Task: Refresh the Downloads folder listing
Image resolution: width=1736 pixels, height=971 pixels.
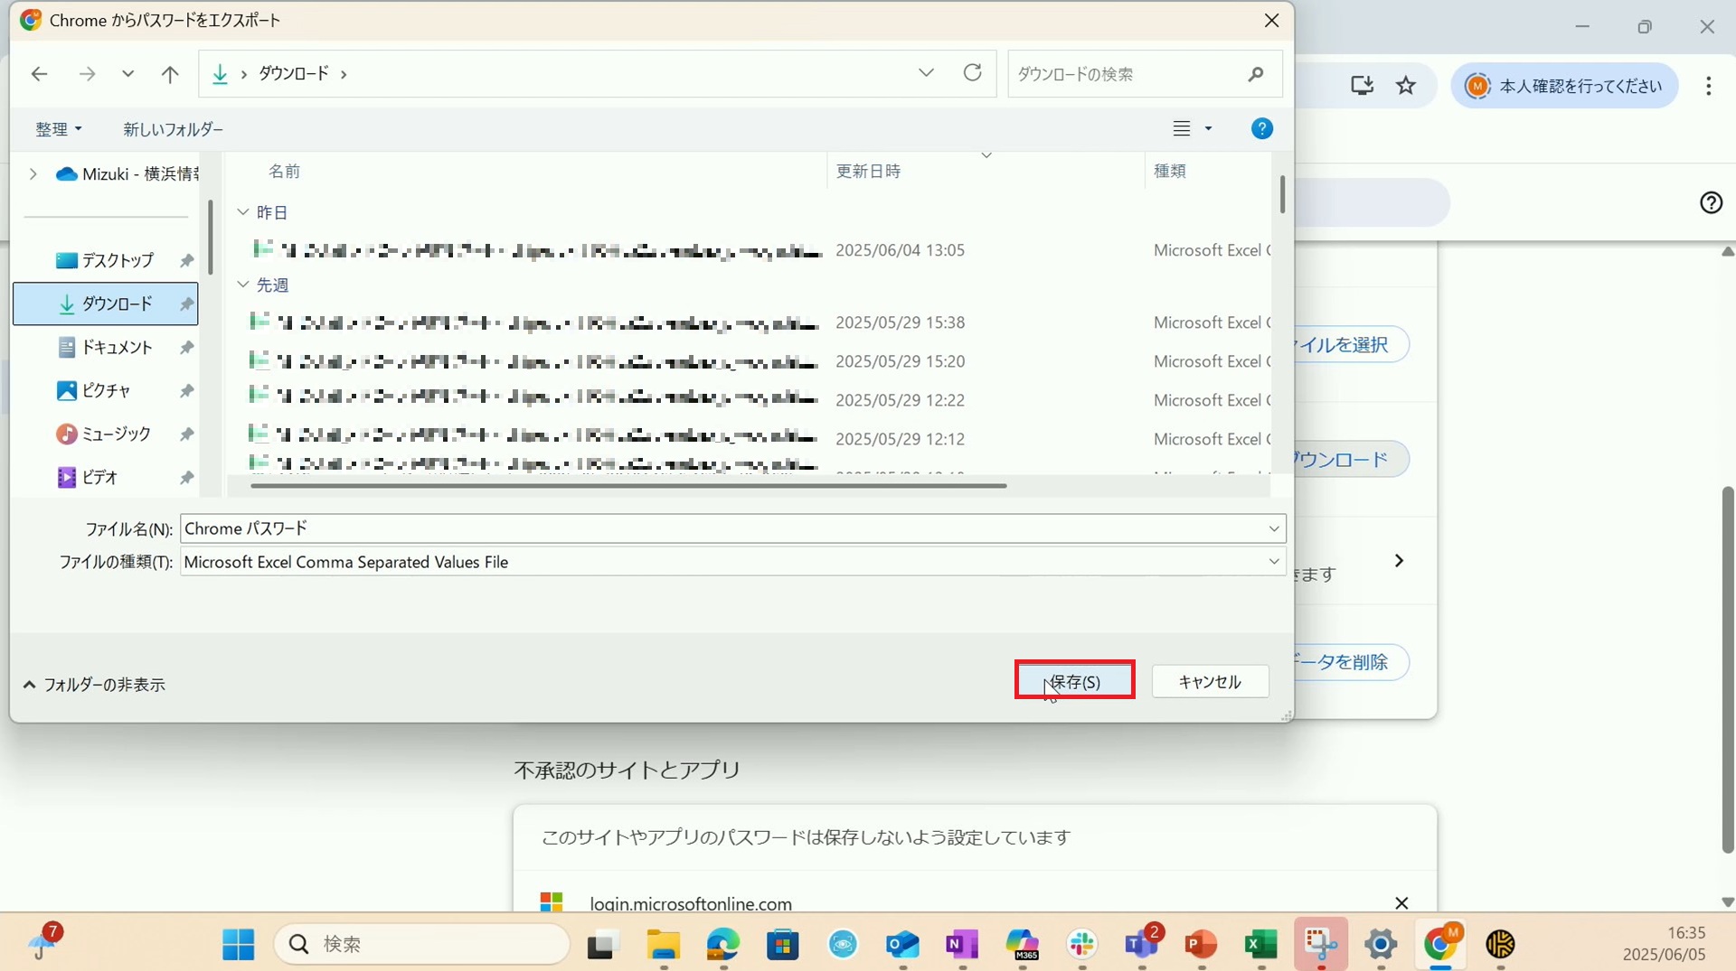Action: pos(972,73)
